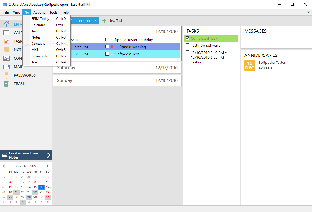
Task: Select Test new software task text
Action: pyautogui.click(x=206, y=46)
